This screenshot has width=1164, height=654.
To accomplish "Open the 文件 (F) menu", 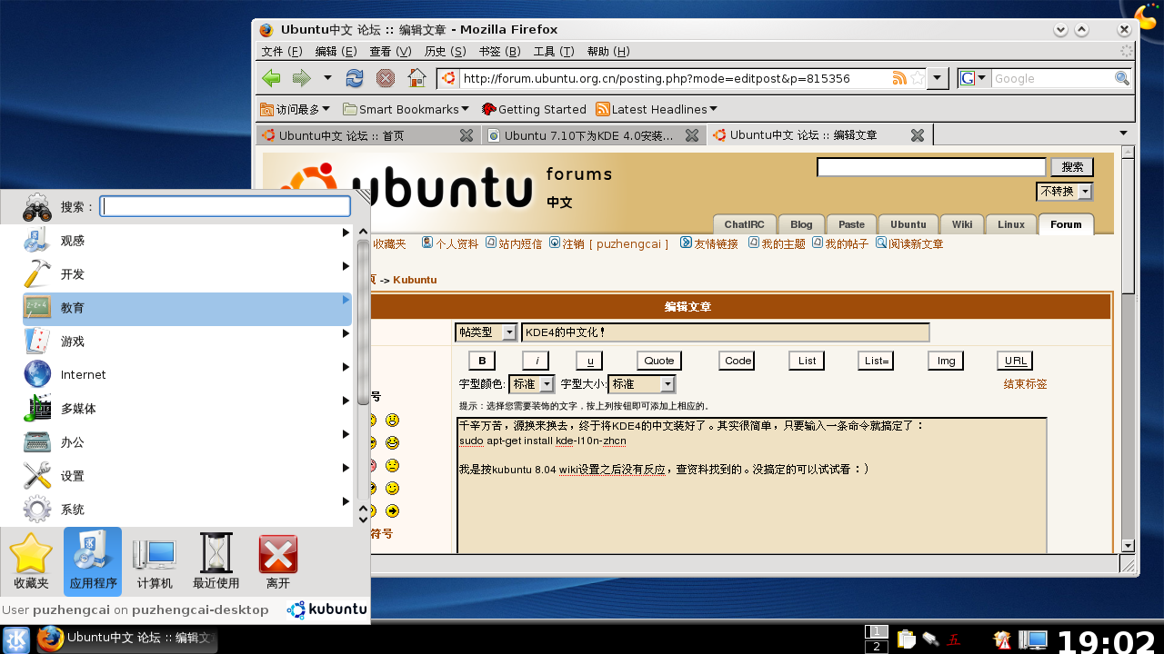I will 282,52.
